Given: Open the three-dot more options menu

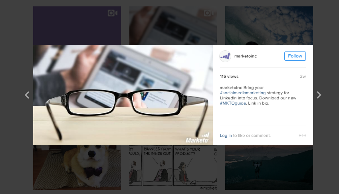Looking at the screenshot, I should pos(302,135).
